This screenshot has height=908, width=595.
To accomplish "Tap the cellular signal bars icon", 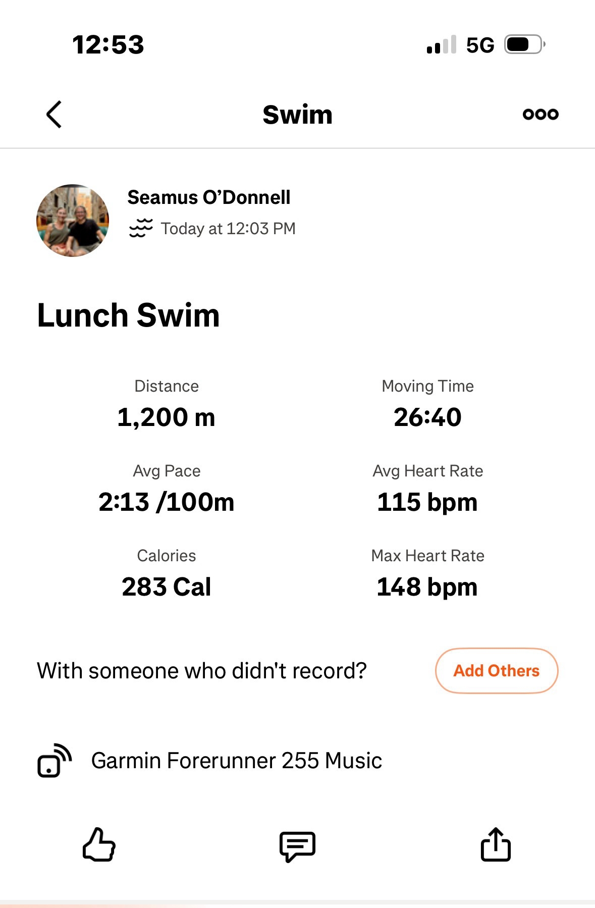I will click(x=441, y=45).
